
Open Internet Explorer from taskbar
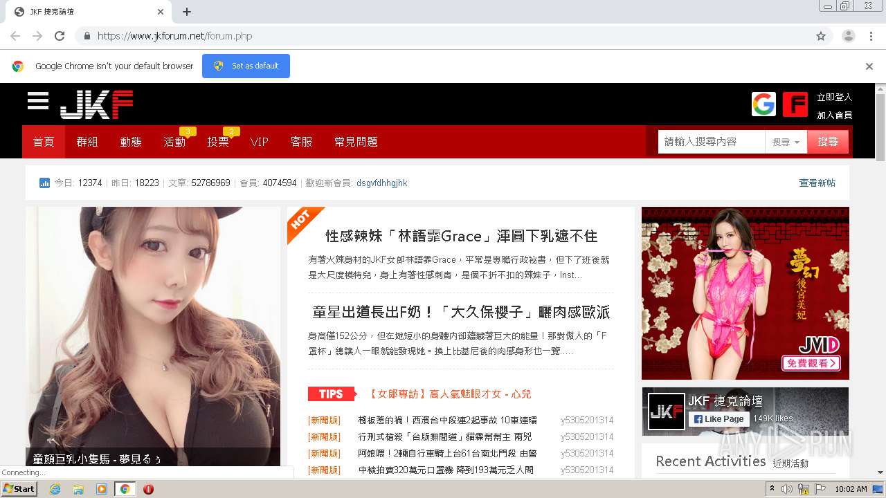pyautogui.click(x=55, y=489)
